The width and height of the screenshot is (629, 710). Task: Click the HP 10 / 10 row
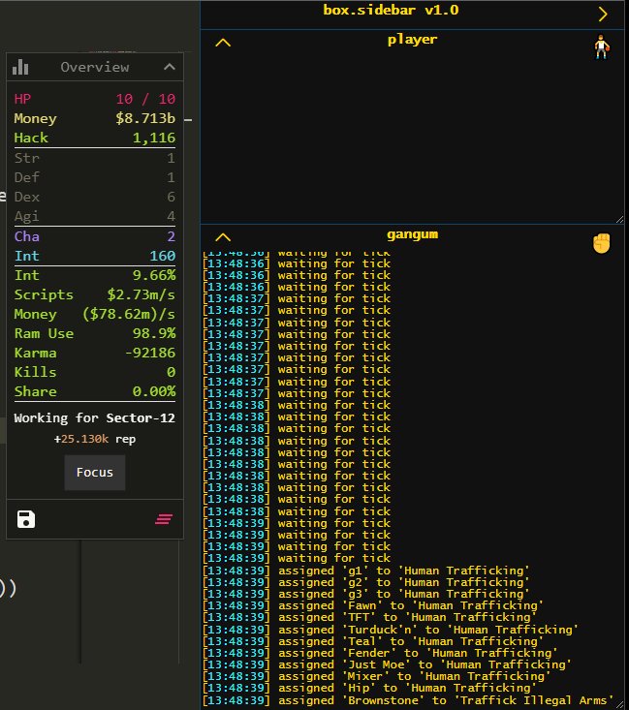click(95, 99)
